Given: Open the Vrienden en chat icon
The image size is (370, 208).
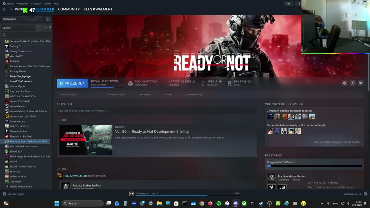Looking at the screenshot, I should tap(365, 194).
